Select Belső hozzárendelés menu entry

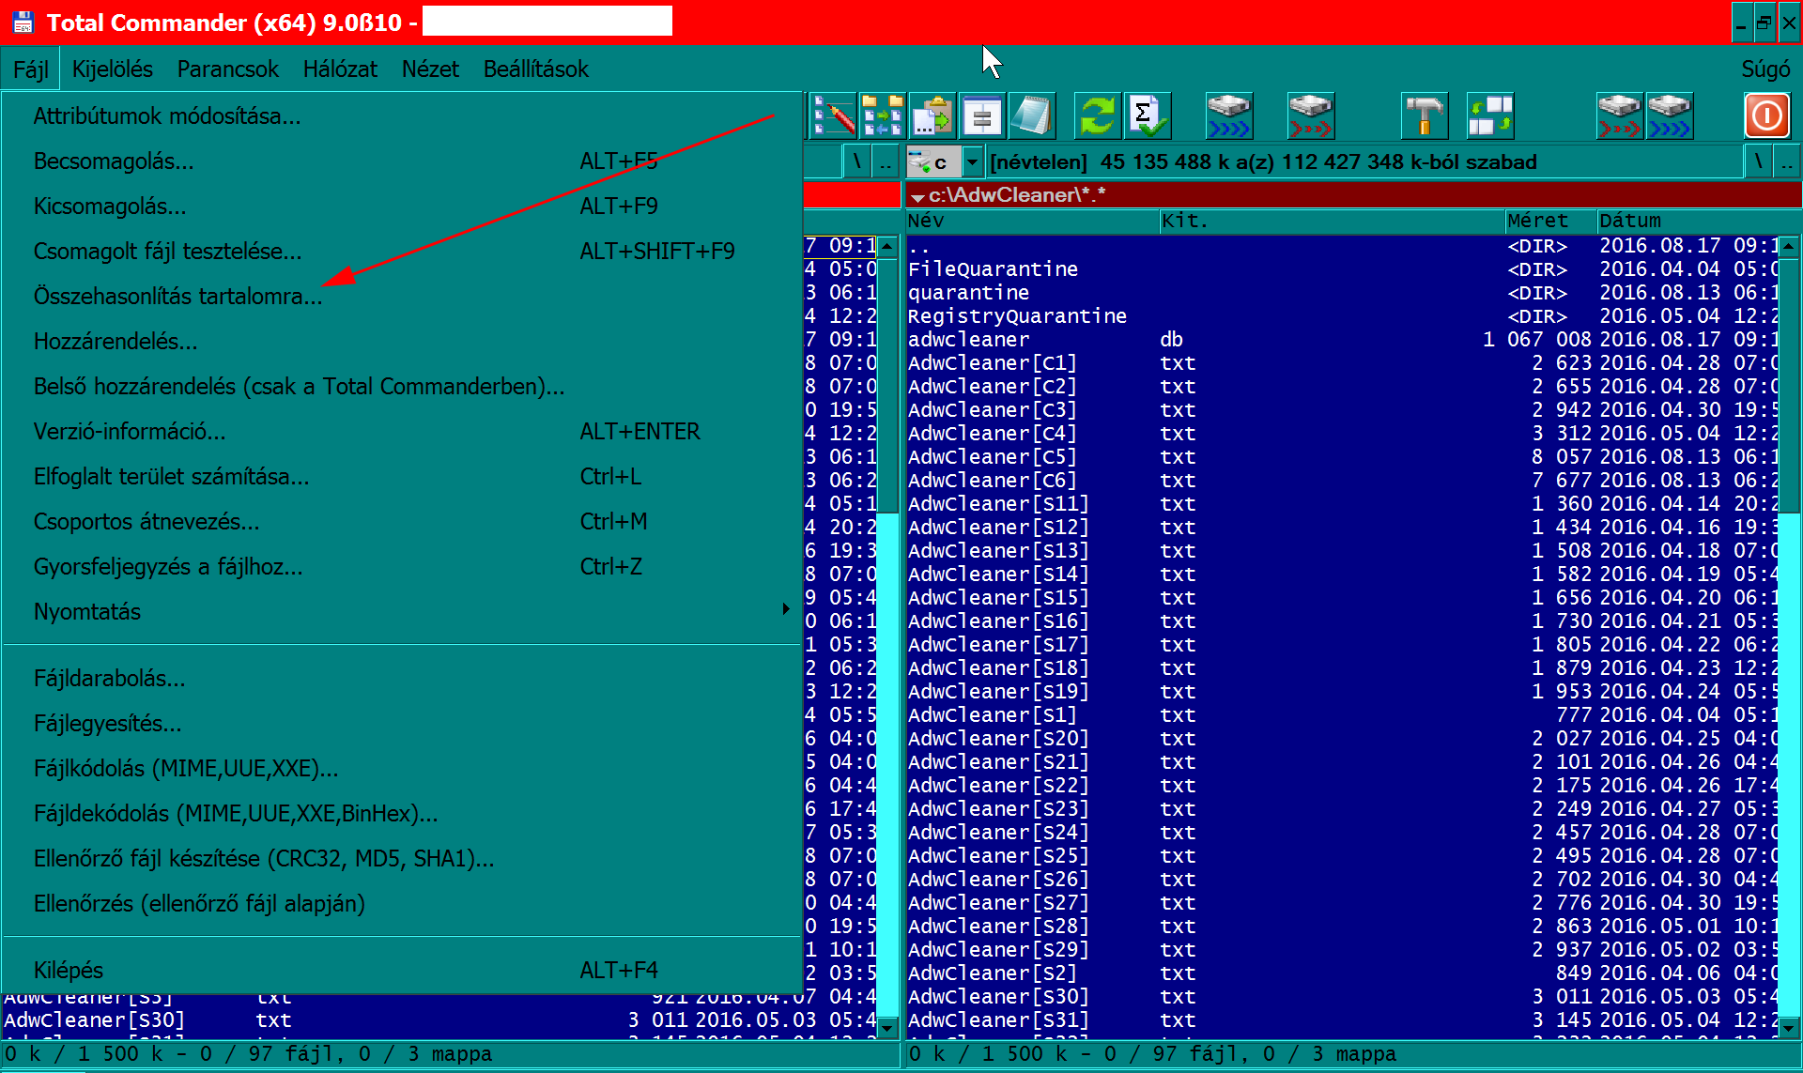click(402, 386)
